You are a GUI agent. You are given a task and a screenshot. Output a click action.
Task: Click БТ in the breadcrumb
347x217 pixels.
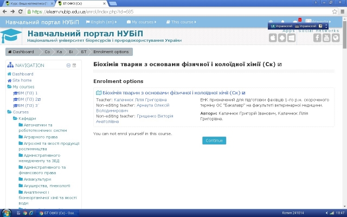coord(83,52)
